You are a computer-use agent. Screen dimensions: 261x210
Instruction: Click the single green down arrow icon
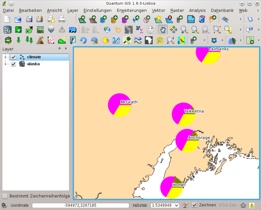[18, 40]
